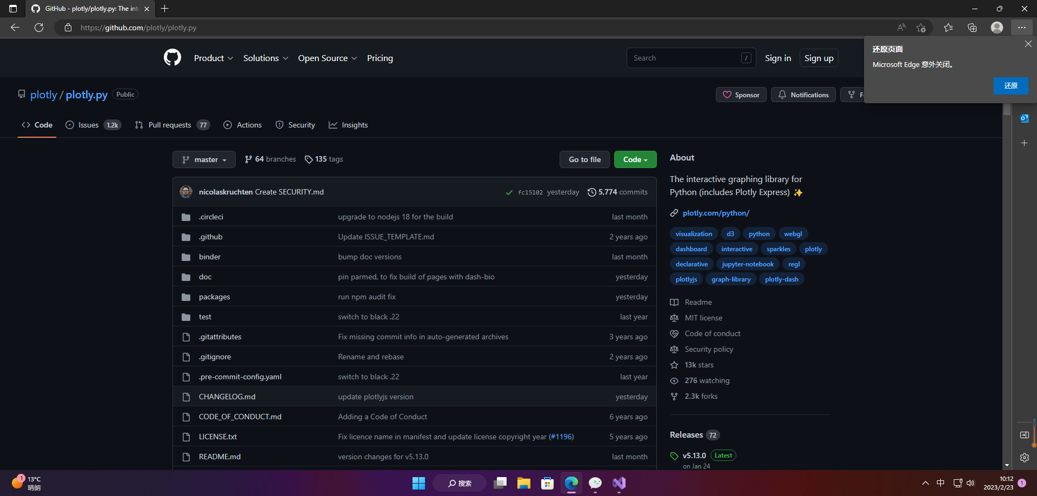1037x496 pixels.
Task: Refresh the page with reload icon
Action: tap(39, 28)
